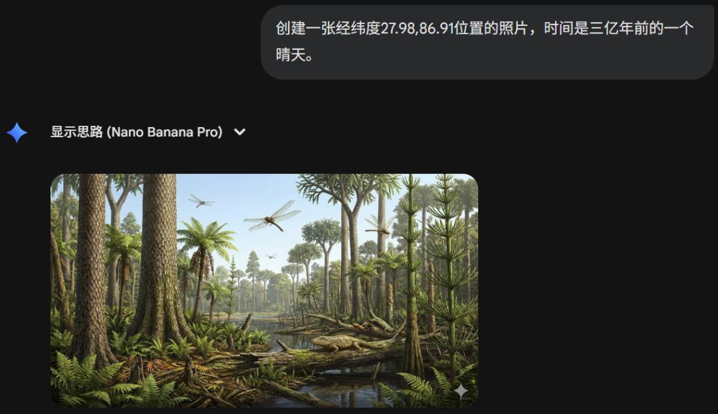Expand the 显示思路 chevron arrow
This screenshot has height=414, width=718.
pos(239,132)
